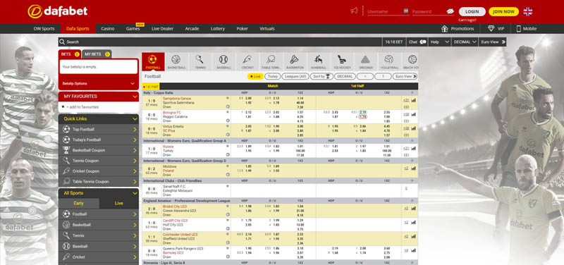Click the announcements megaphone icon

coord(355,11)
